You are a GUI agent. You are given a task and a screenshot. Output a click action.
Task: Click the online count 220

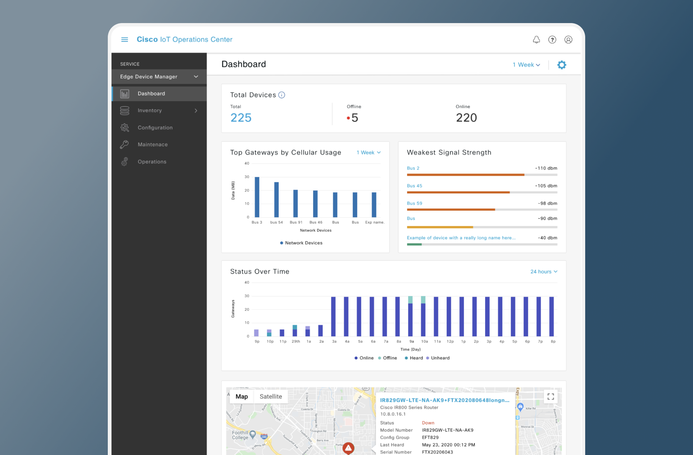466,118
